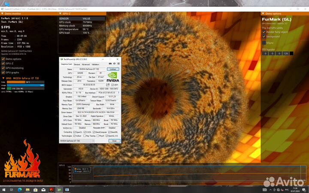This screenshot has height=193, width=309.
Task: Click the GPU-Z refresh icon
Action: pos(114,64)
